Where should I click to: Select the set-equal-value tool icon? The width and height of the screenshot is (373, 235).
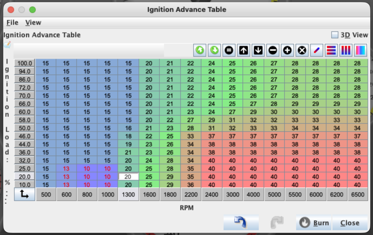229,50
